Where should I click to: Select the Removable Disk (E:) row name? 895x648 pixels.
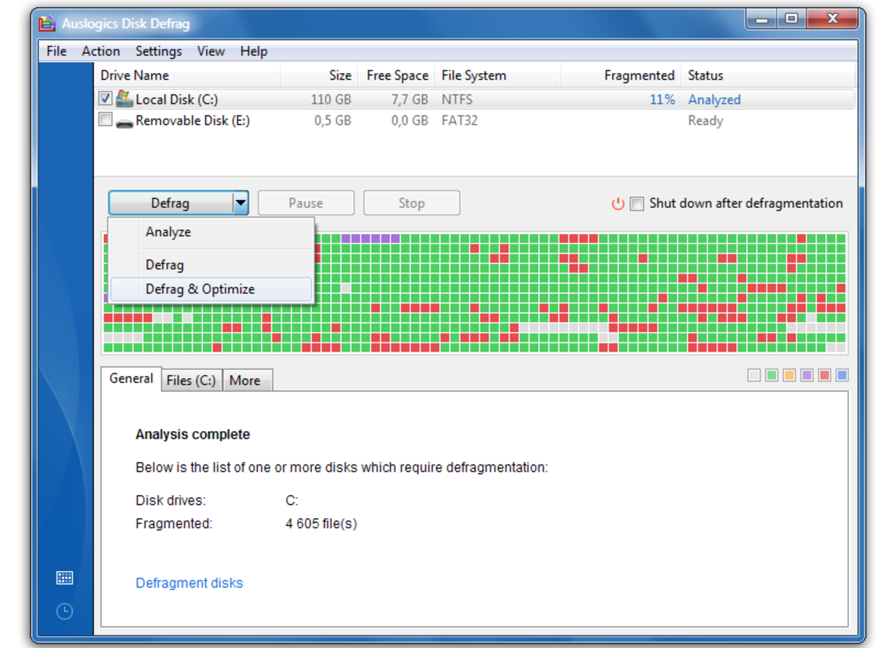192,121
